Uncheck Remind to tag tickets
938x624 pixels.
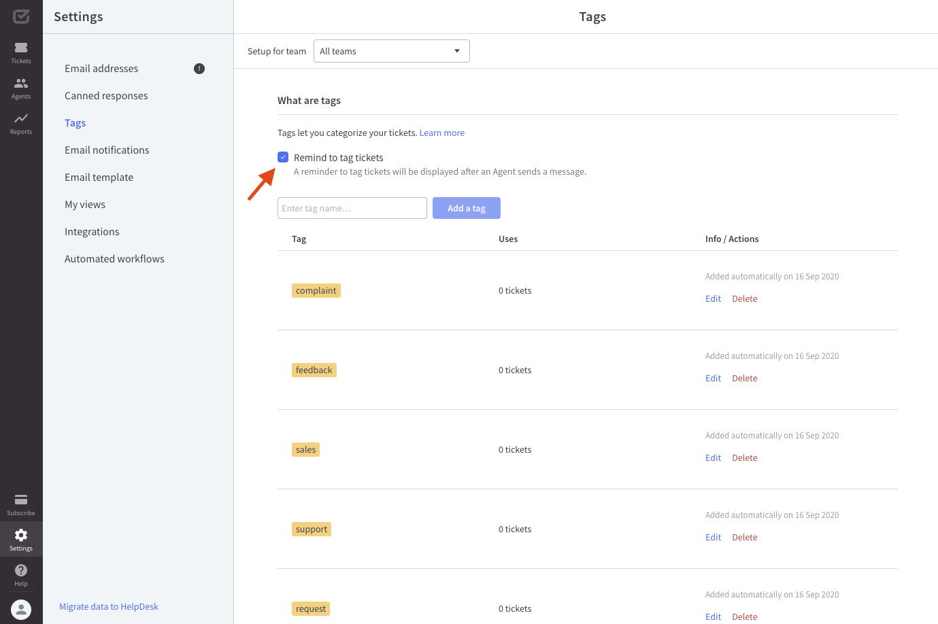(x=283, y=157)
